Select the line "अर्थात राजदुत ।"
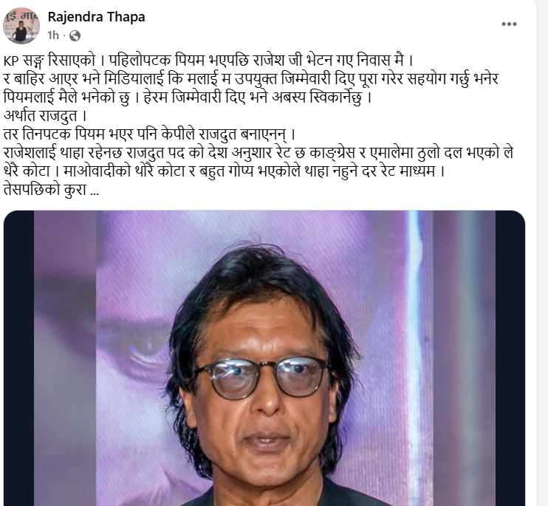 [x=45, y=116]
